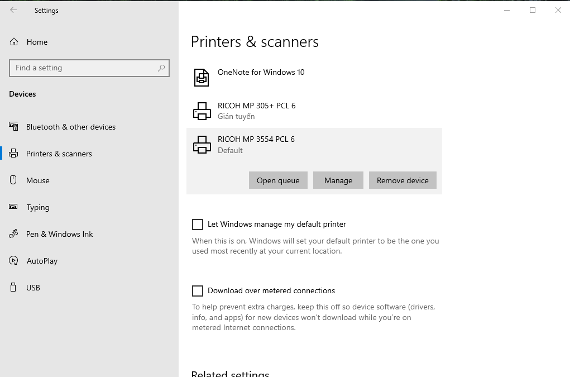Click the Bluetooth & other devices icon
The image size is (570, 377).
coord(14,127)
